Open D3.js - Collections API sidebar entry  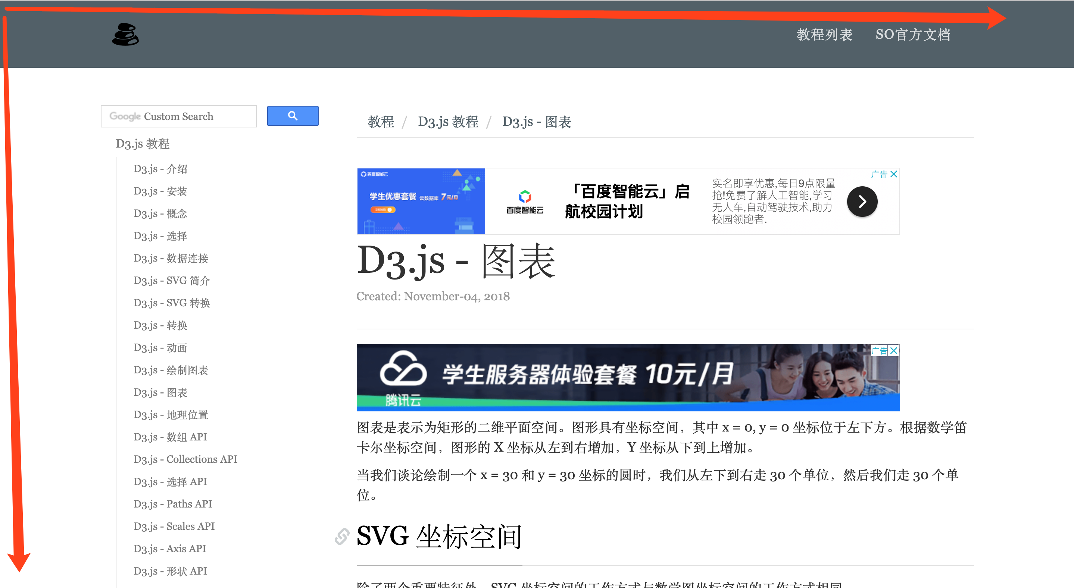pyautogui.click(x=185, y=459)
